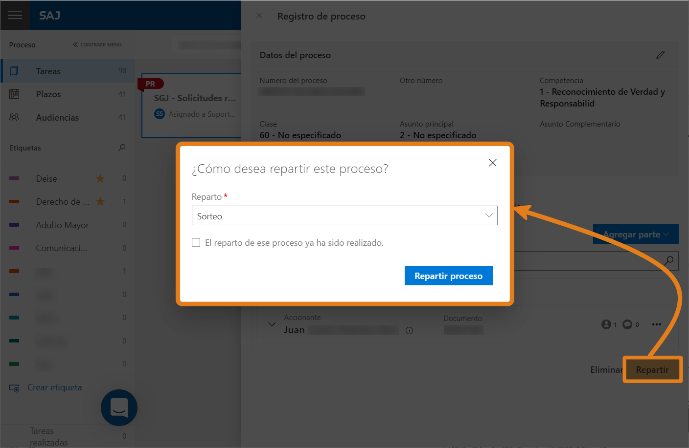Image resolution: width=689 pixels, height=448 pixels.
Task: Open the SGJ - Solicitudes task card
Action: pos(191,106)
